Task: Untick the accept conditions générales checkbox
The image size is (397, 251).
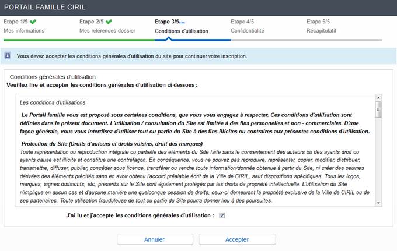Action: [x=222, y=215]
